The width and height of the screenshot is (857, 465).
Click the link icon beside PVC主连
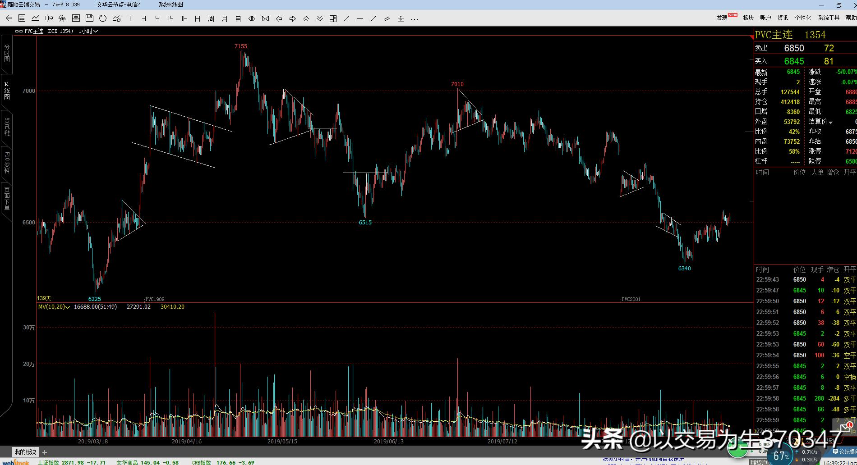[x=18, y=31]
